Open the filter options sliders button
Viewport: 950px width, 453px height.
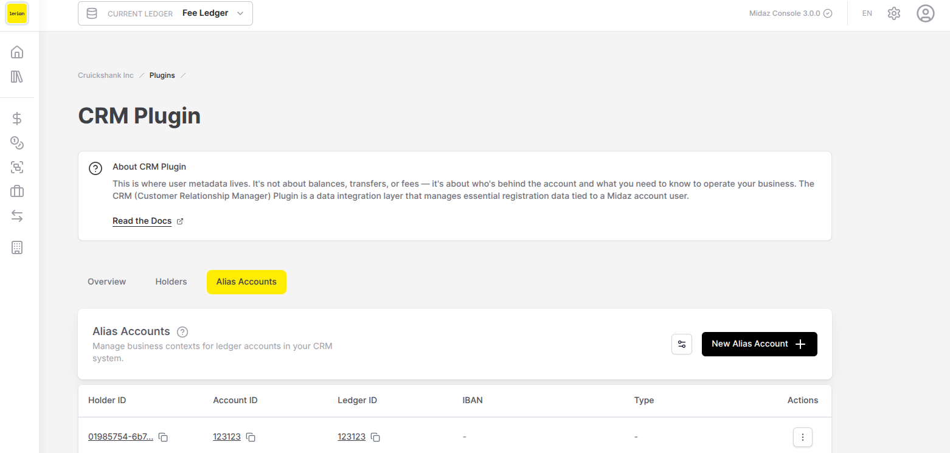[x=682, y=344]
